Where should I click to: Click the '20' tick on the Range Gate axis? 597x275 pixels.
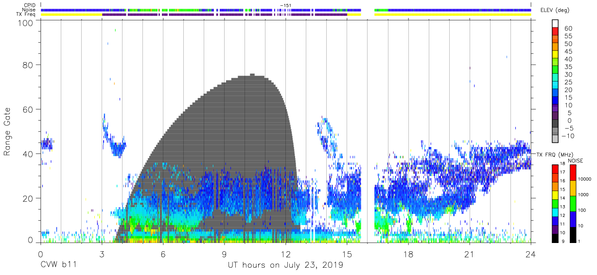[x=28, y=198]
